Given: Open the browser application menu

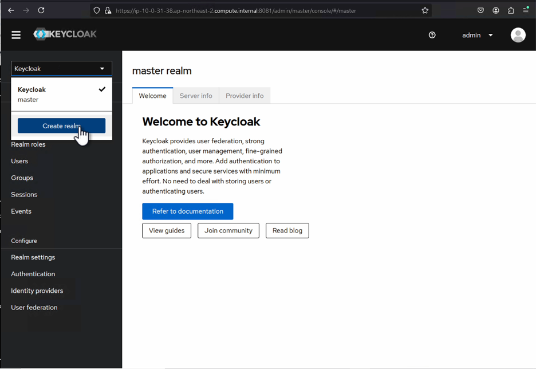Looking at the screenshot, I should pyautogui.click(x=526, y=10).
